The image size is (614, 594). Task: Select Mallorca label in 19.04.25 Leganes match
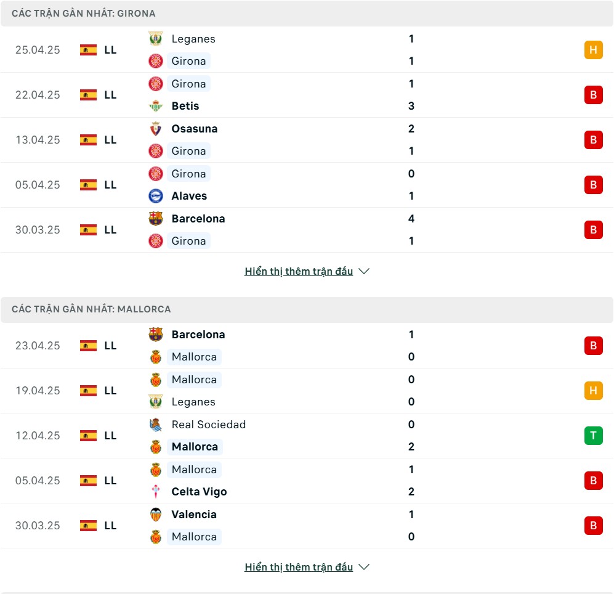pos(194,380)
